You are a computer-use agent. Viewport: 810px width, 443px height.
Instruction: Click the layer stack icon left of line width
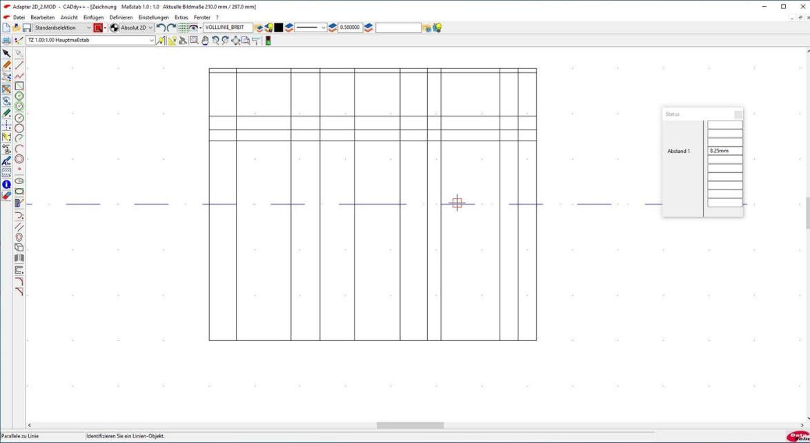point(333,28)
